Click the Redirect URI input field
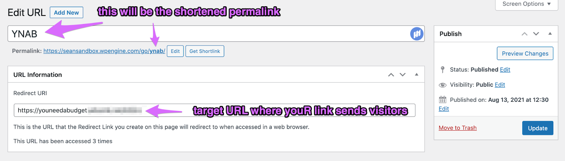565x161 pixels. tap(214, 111)
